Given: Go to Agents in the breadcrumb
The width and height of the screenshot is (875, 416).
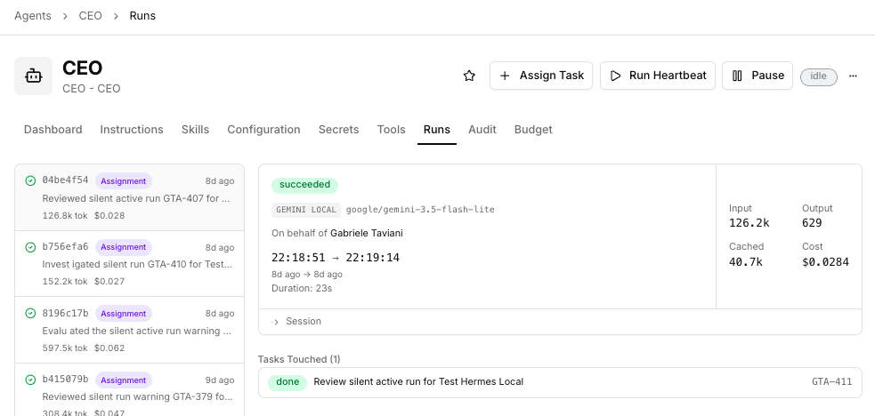Looking at the screenshot, I should tap(33, 16).
